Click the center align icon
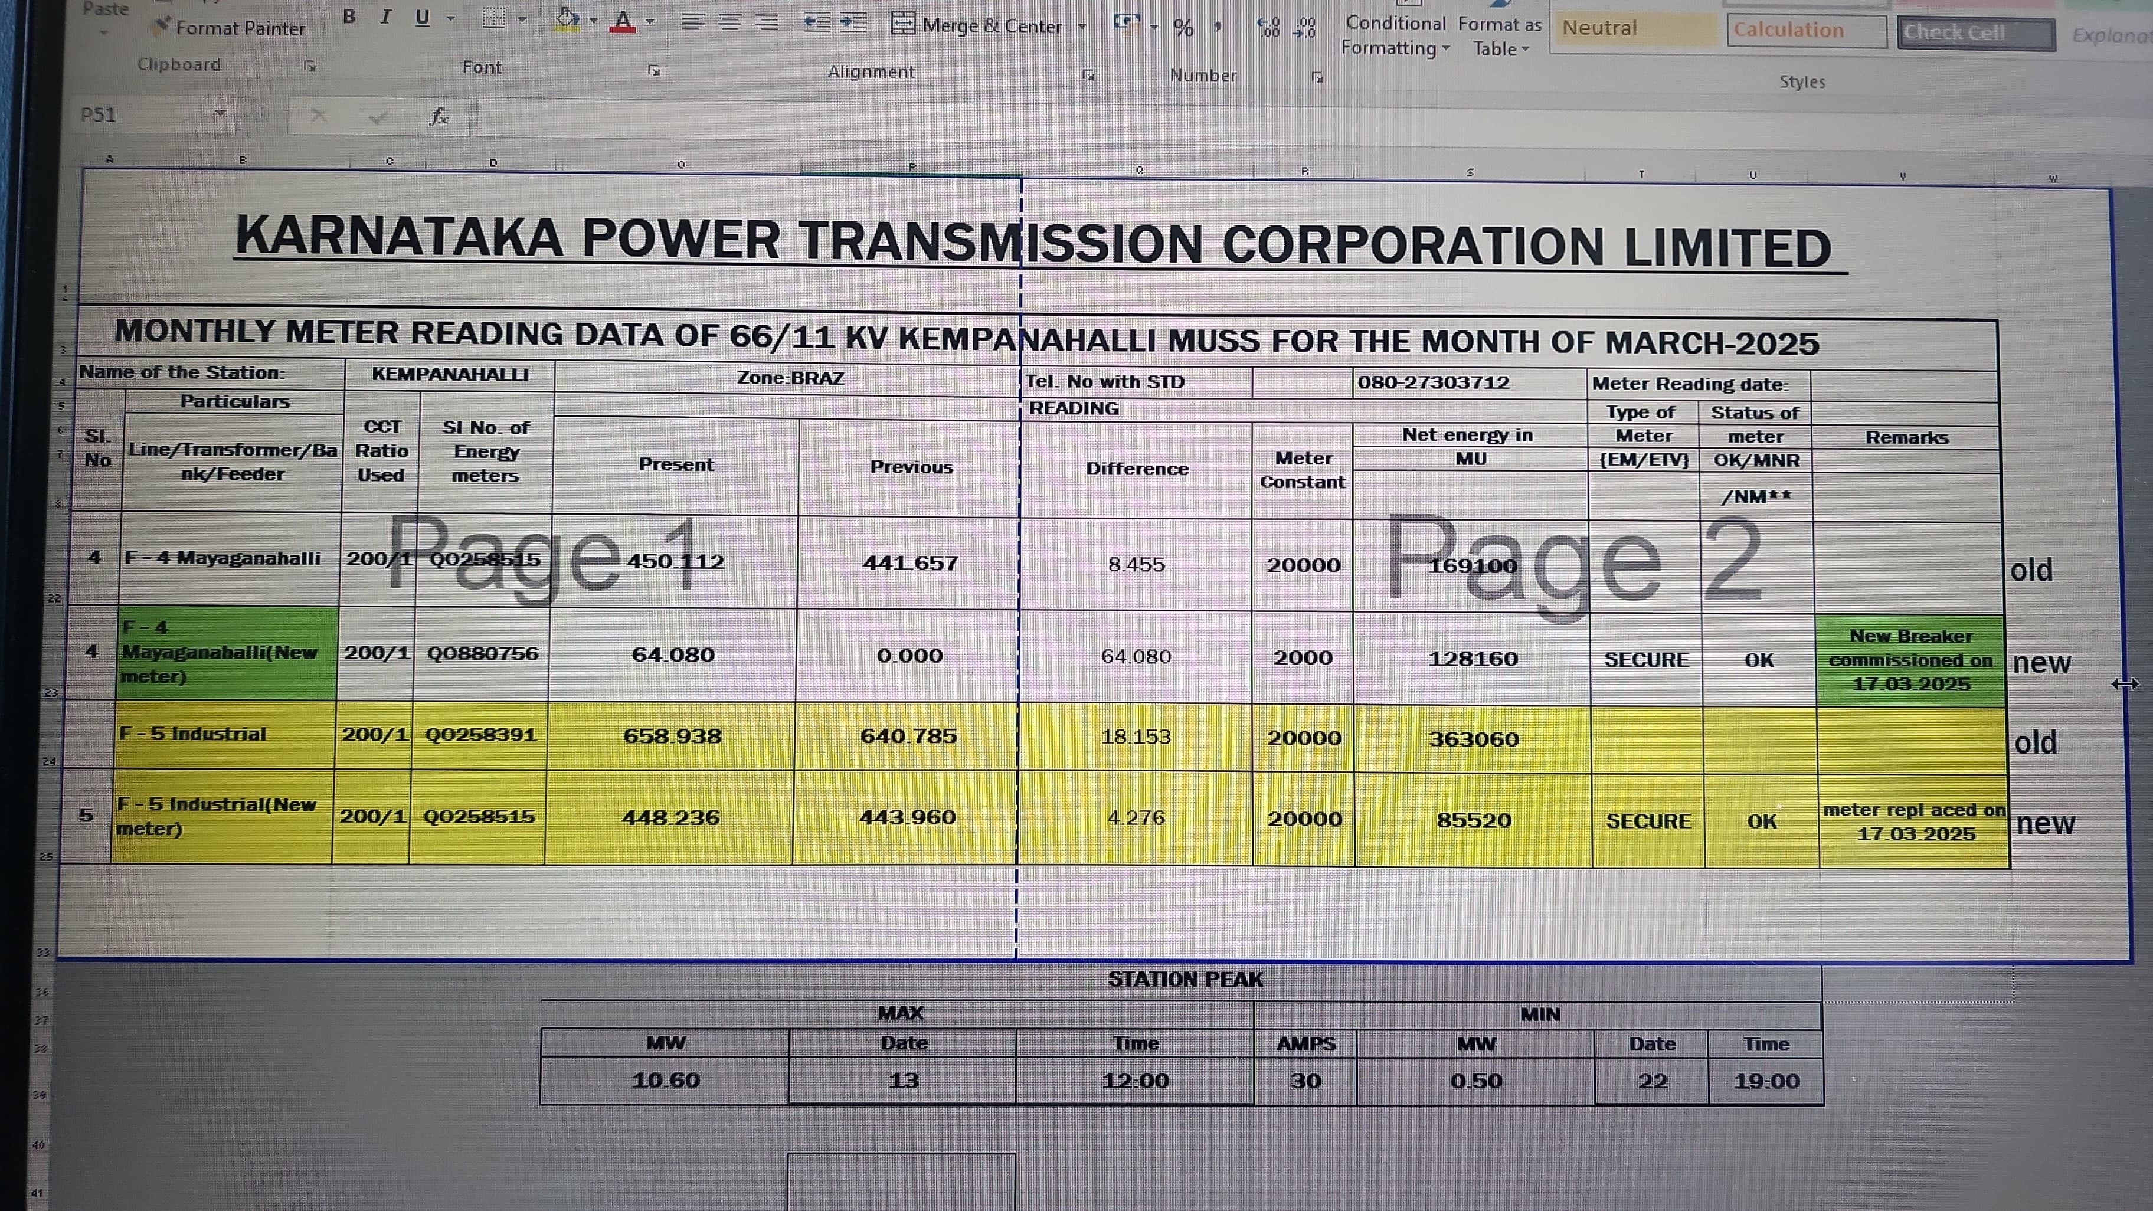 coord(729,22)
